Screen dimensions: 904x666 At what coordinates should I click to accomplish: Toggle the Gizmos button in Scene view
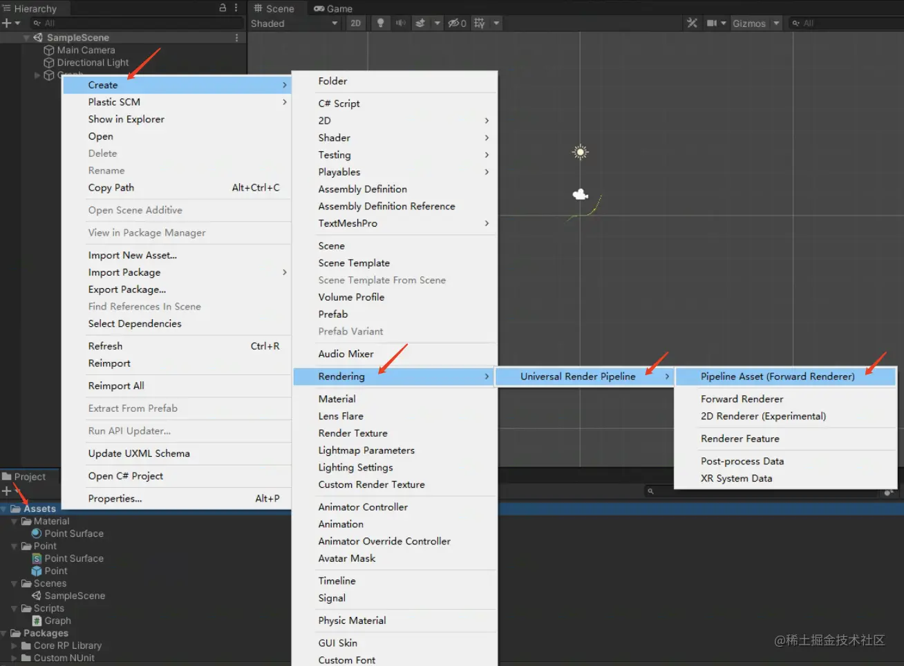[x=749, y=23]
